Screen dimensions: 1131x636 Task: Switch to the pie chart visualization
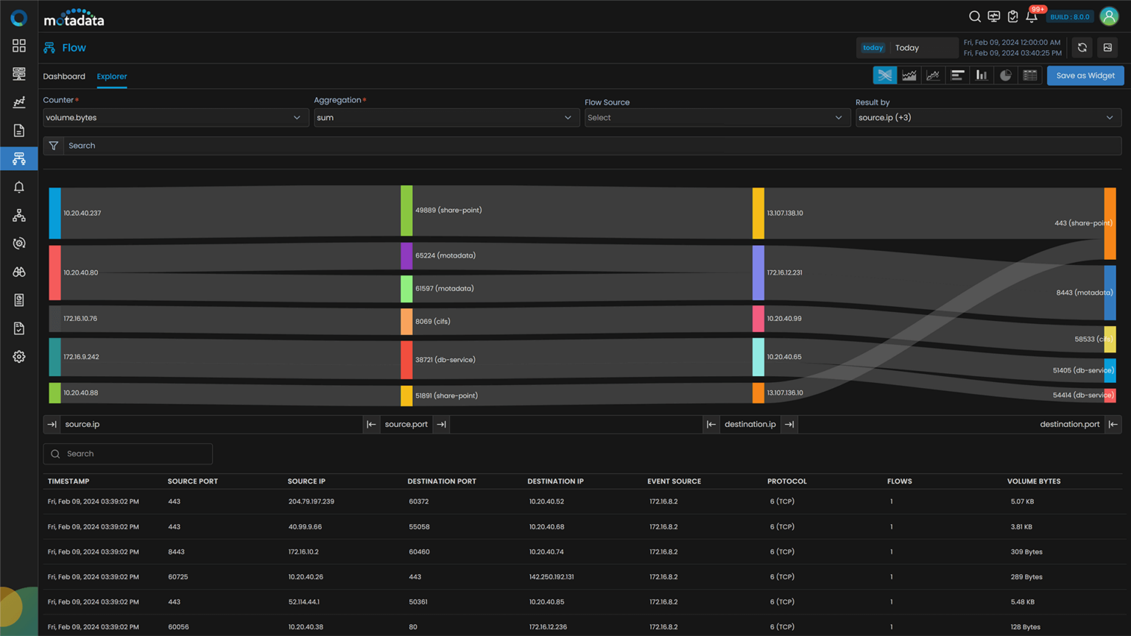pyautogui.click(x=1005, y=74)
